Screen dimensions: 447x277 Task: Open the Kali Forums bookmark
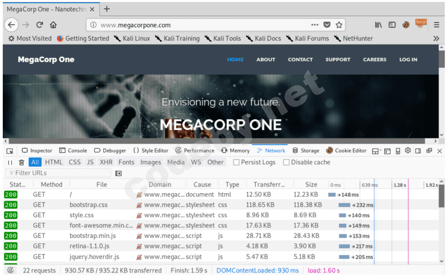pyautogui.click(x=307, y=38)
